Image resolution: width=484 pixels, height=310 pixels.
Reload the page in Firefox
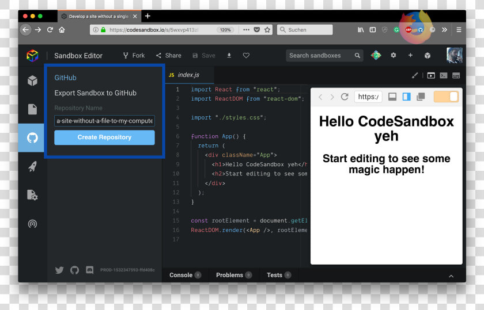[x=50, y=30]
